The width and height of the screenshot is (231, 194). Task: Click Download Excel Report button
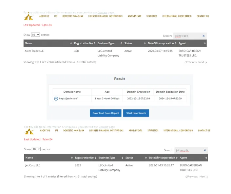106,113
